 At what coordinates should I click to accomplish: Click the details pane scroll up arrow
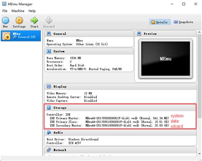coord(199,32)
